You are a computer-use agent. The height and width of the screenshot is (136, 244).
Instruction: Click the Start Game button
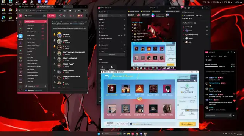tap(187, 124)
